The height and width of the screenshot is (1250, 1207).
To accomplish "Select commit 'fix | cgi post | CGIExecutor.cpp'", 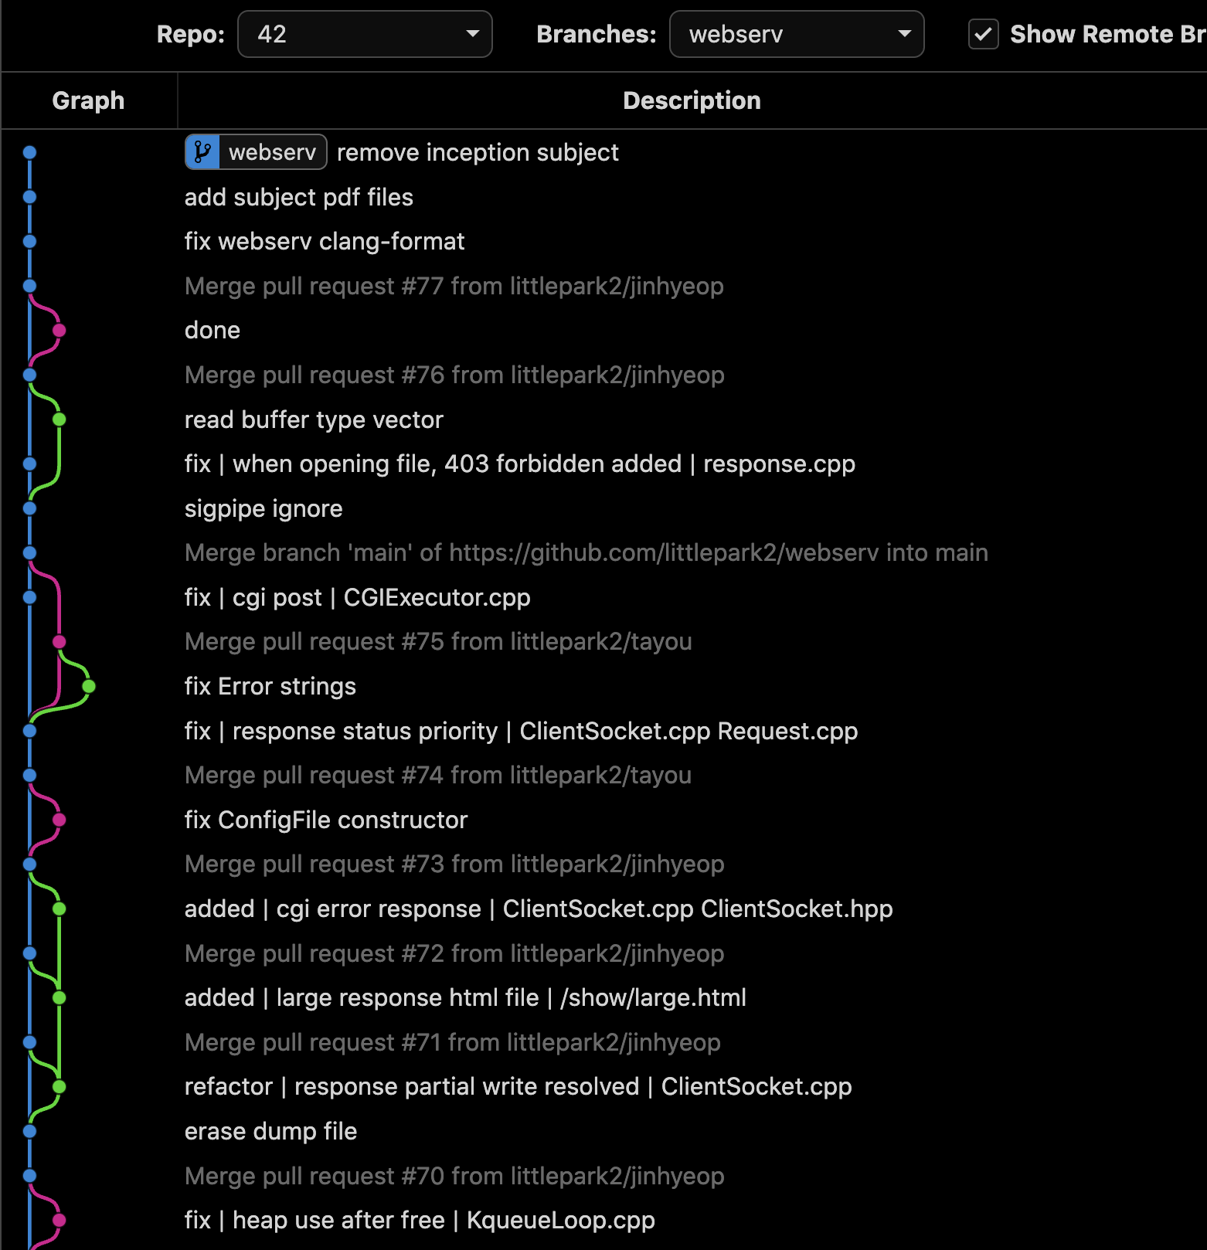I will point(358,597).
